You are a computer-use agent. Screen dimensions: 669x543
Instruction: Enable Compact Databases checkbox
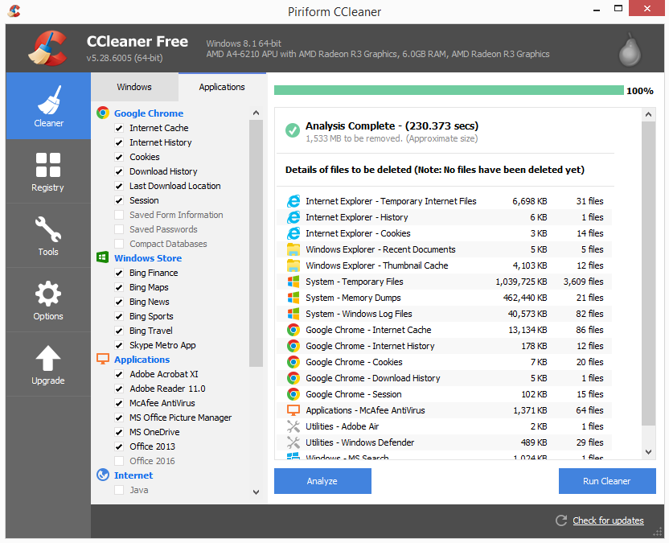coord(119,244)
